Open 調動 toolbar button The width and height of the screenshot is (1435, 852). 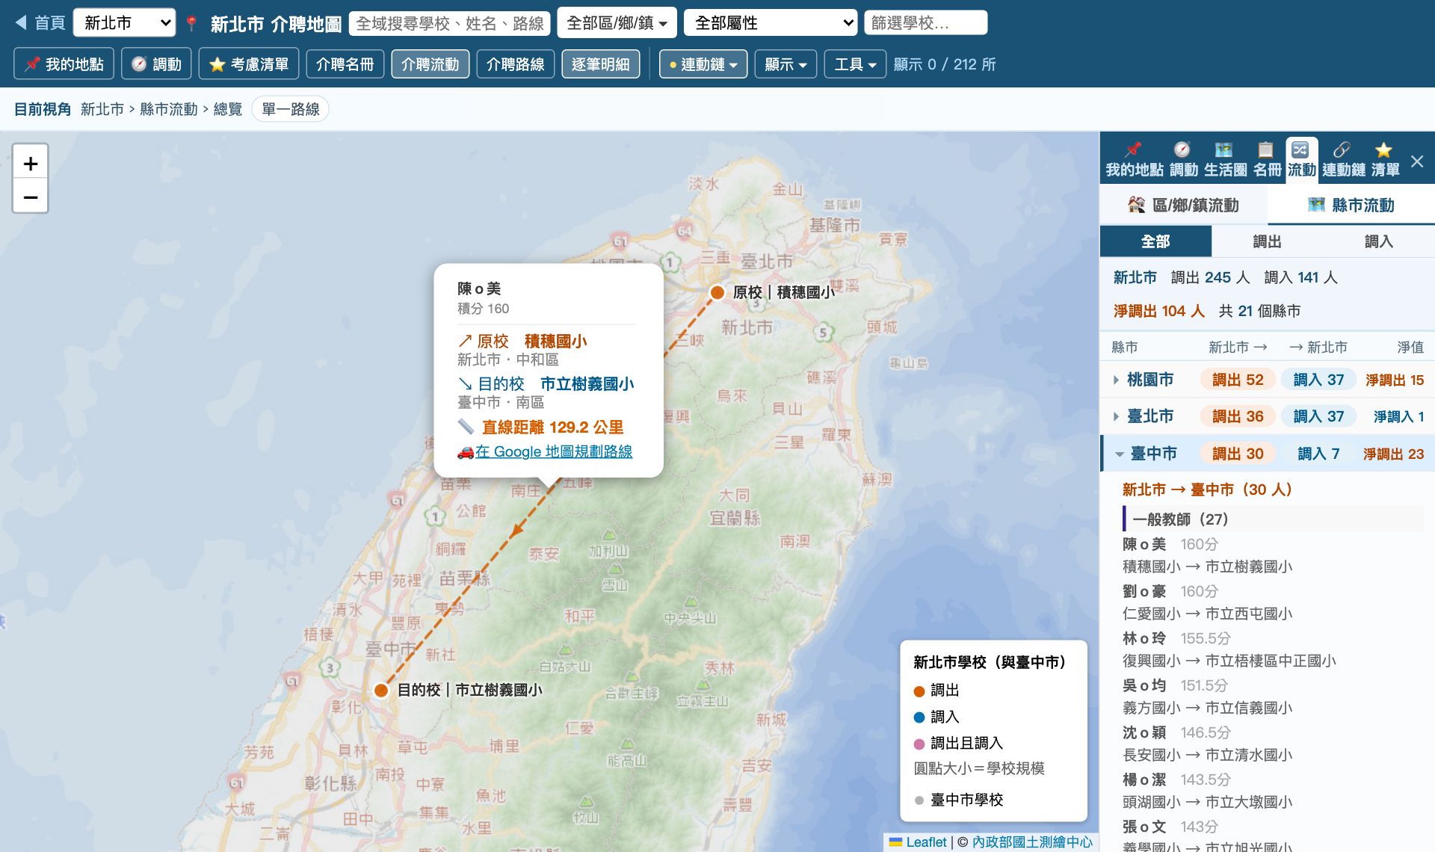156,64
